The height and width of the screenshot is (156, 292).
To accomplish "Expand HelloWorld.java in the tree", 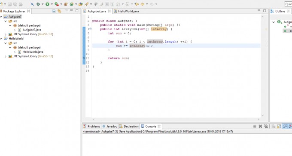I will pos(15,52).
